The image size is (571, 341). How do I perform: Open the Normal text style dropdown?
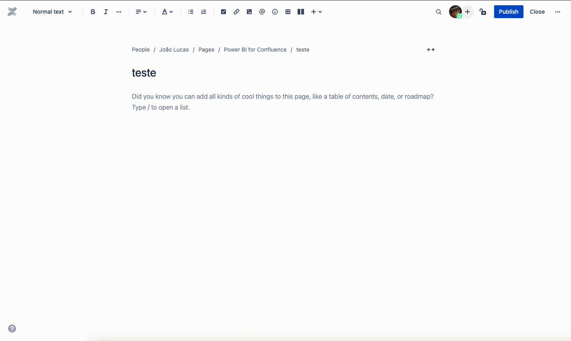(52, 12)
